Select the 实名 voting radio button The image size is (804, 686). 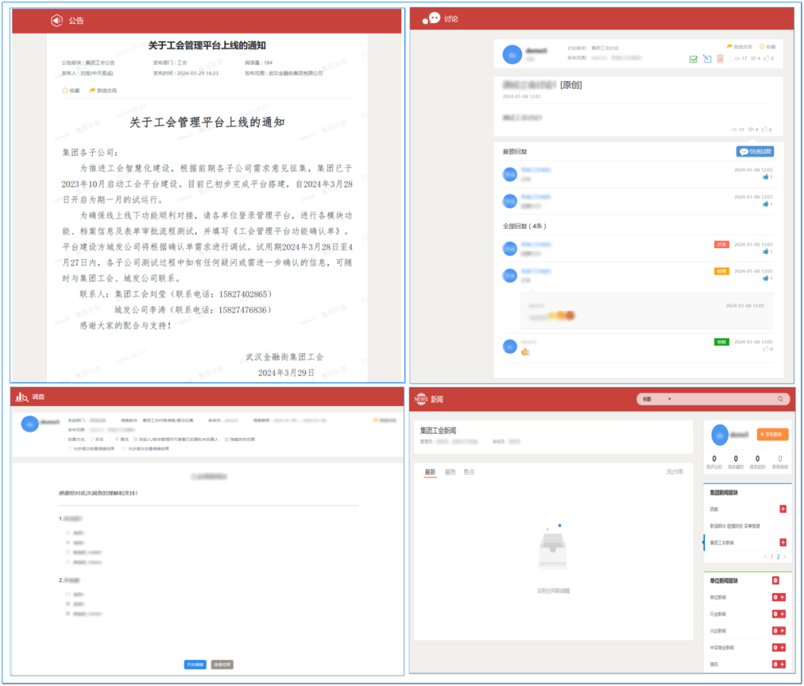coord(90,439)
